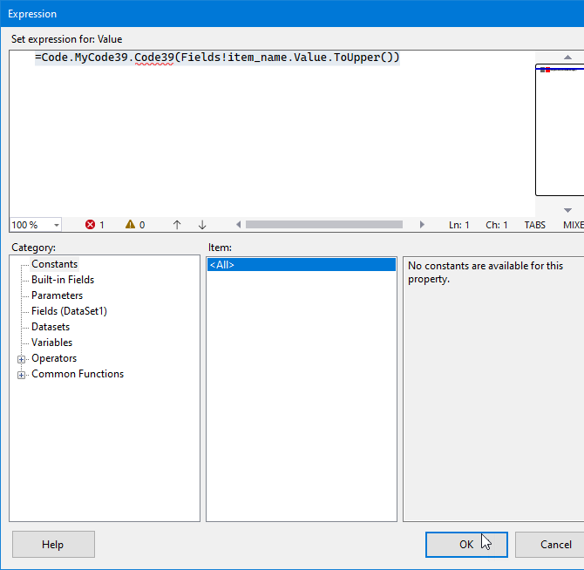Click the Ln: 1 status indicator
Screen dimensions: 584x570
coord(458,225)
